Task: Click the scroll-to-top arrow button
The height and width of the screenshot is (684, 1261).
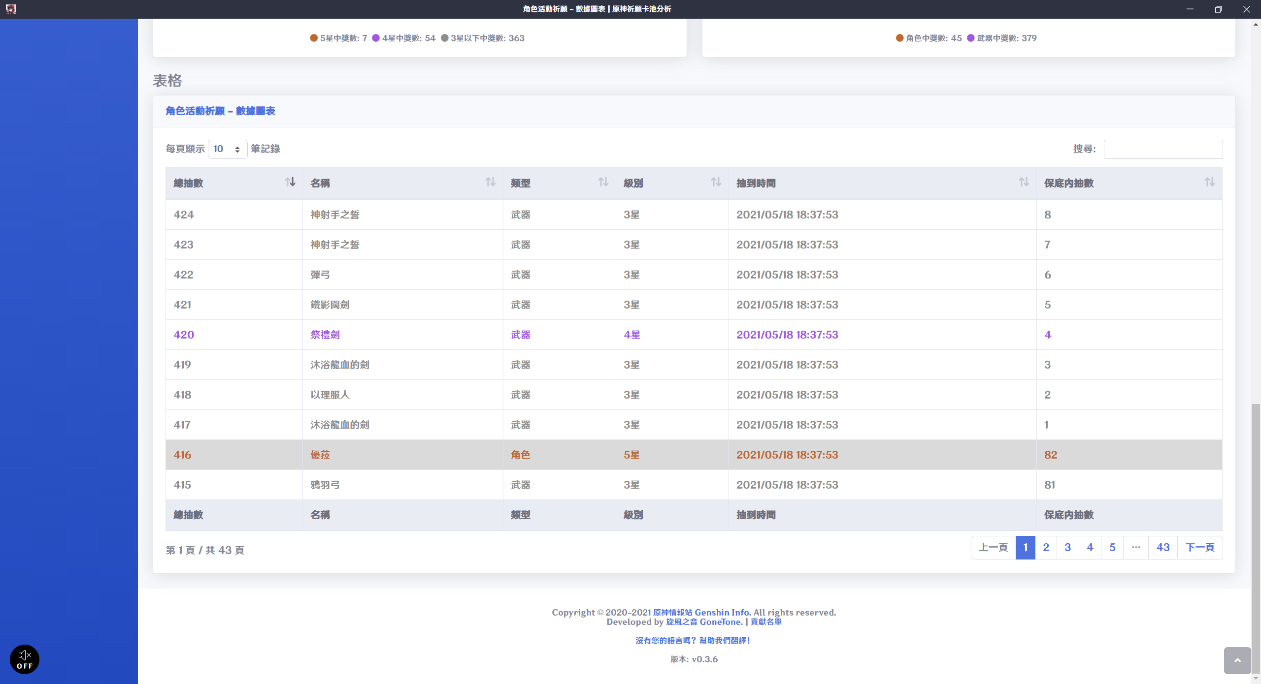Action: click(1237, 660)
